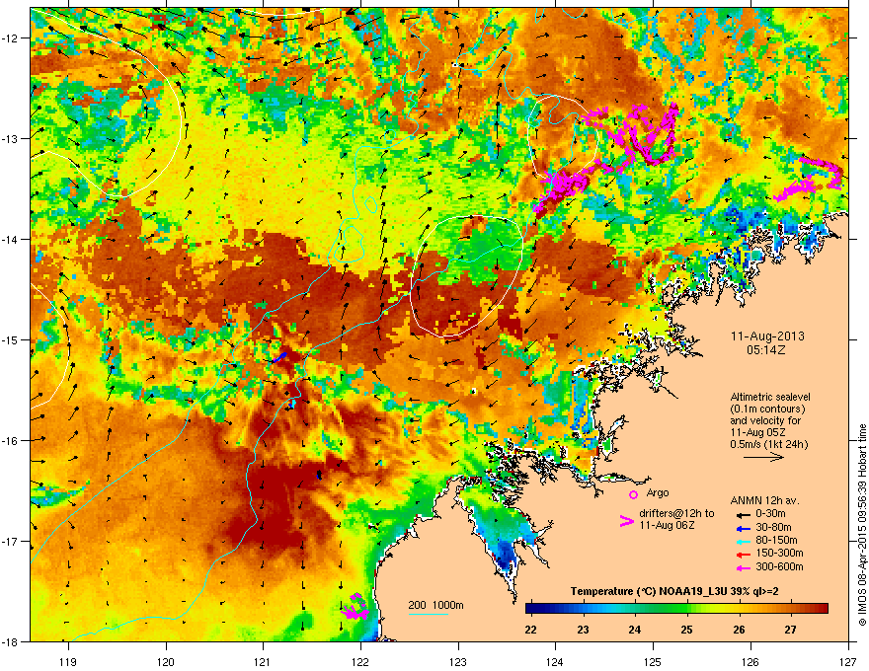
Task: Click the colorbar tick label 25
Action: (687, 630)
